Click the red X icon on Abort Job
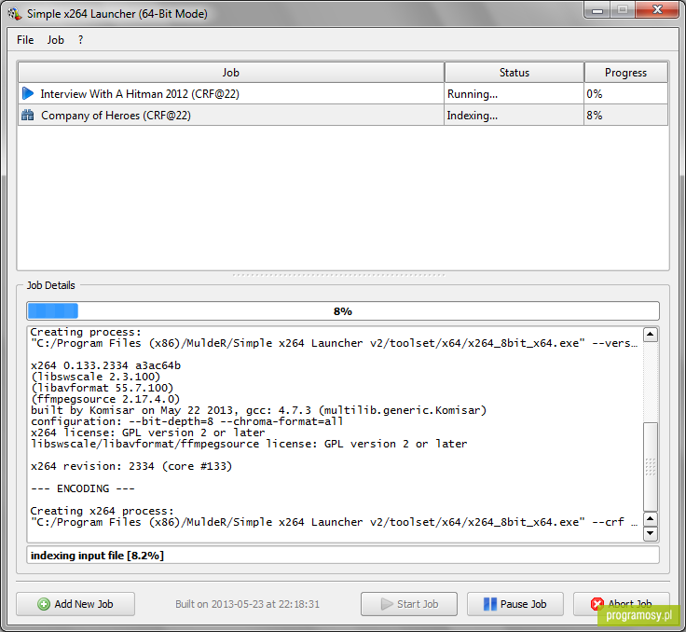This screenshot has width=686, height=632. point(597,604)
